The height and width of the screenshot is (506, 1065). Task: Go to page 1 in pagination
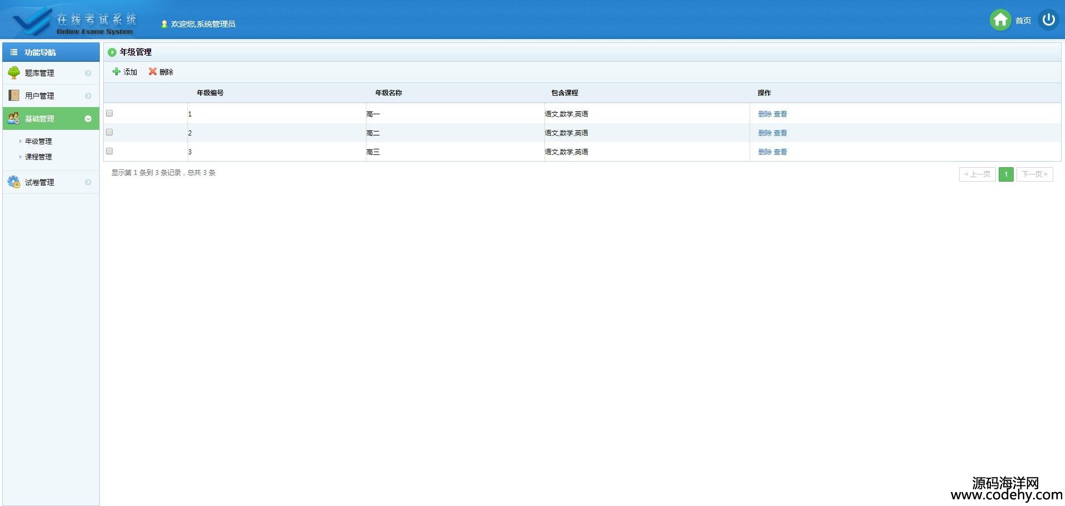coord(1006,174)
